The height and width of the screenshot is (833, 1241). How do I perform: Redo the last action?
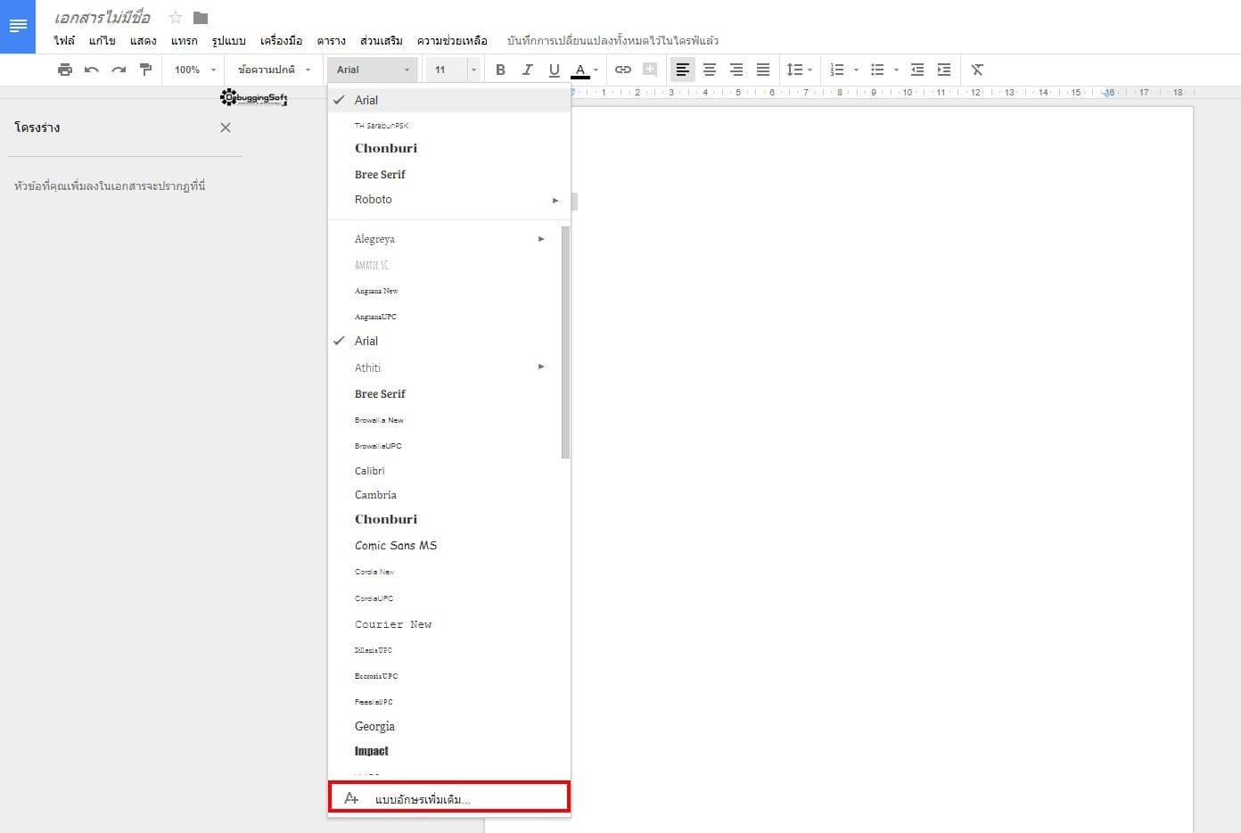tap(119, 69)
